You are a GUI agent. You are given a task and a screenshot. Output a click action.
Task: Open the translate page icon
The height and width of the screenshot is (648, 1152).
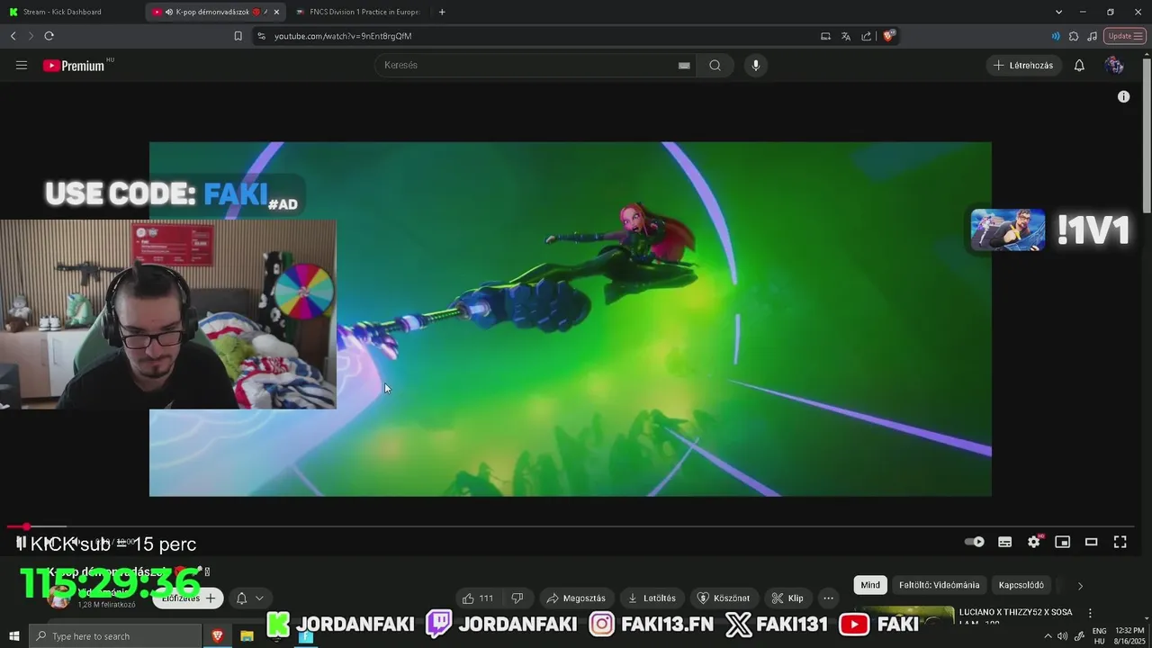point(846,36)
